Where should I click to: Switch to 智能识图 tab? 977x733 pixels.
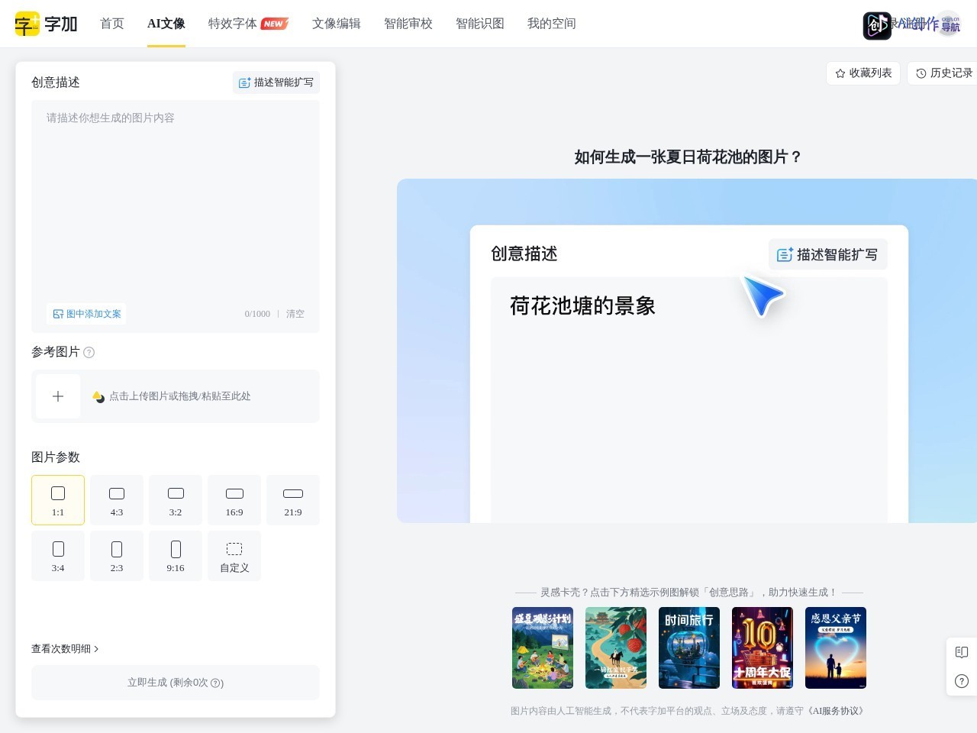point(480,24)
